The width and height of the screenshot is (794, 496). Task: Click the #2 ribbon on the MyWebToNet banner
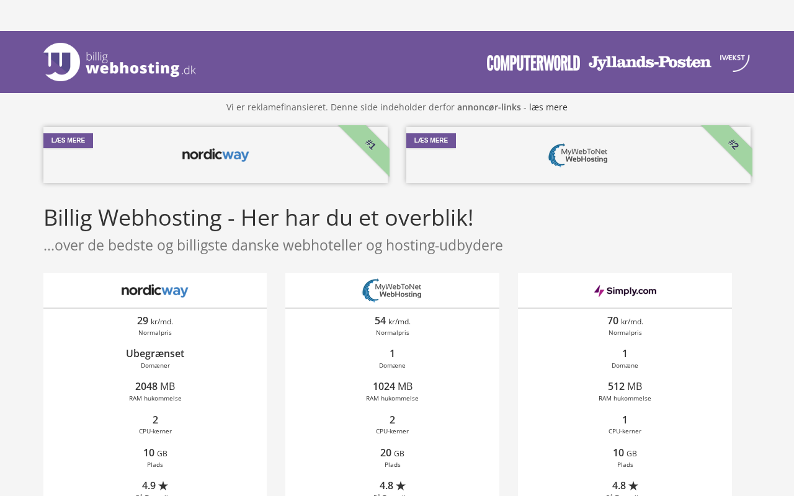(x=733, y=144)
